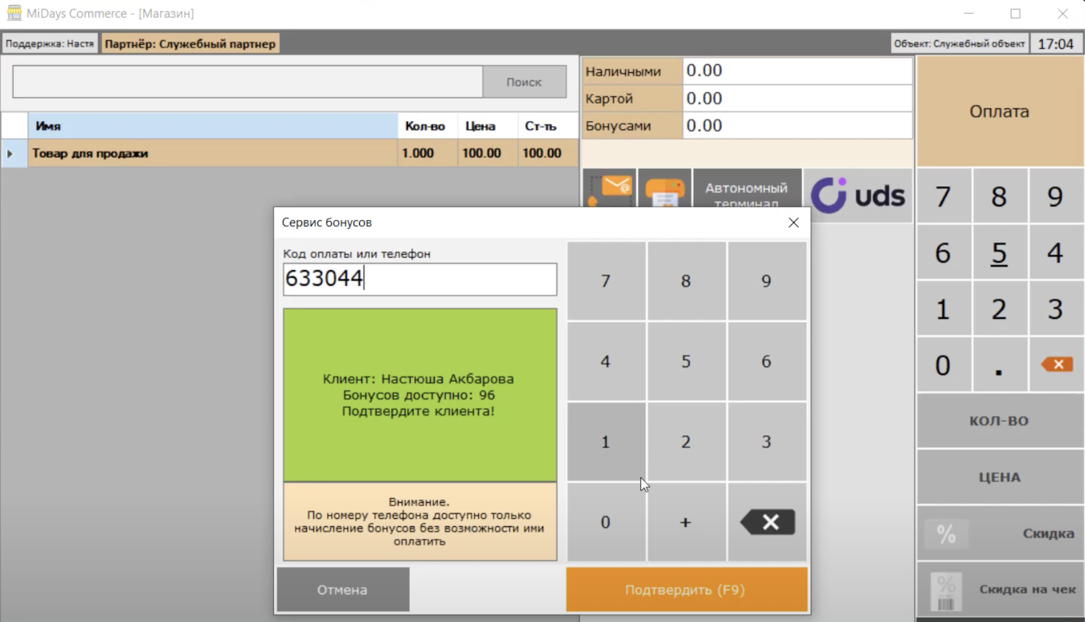Click key 9 in bonus dialog keypad
The image size is (1085, 622).
pos(766,281)
